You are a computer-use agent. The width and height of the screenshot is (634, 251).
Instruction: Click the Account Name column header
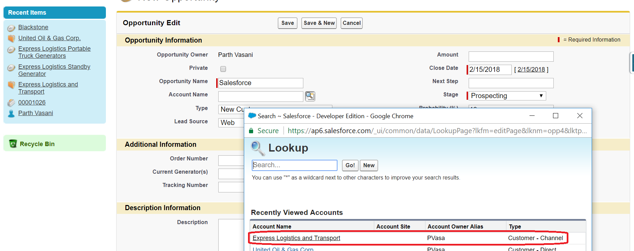(x=272, y=227)
